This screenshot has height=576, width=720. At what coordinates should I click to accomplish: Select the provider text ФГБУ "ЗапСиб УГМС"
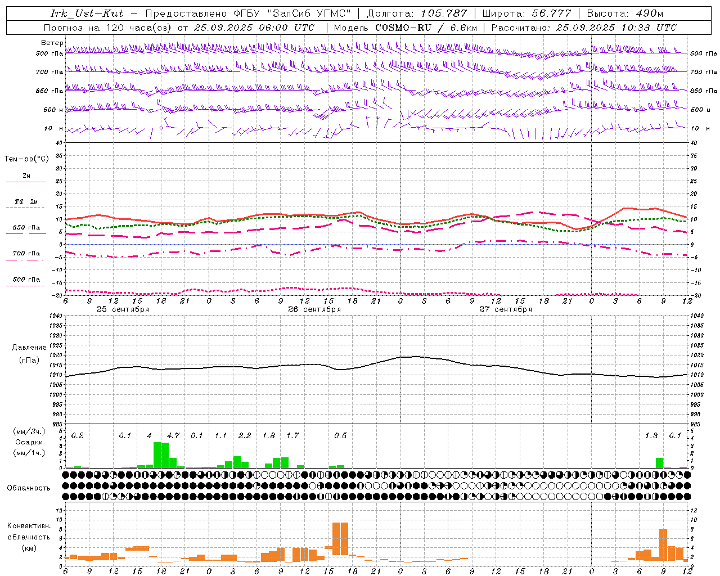click(x=292, y=13)
